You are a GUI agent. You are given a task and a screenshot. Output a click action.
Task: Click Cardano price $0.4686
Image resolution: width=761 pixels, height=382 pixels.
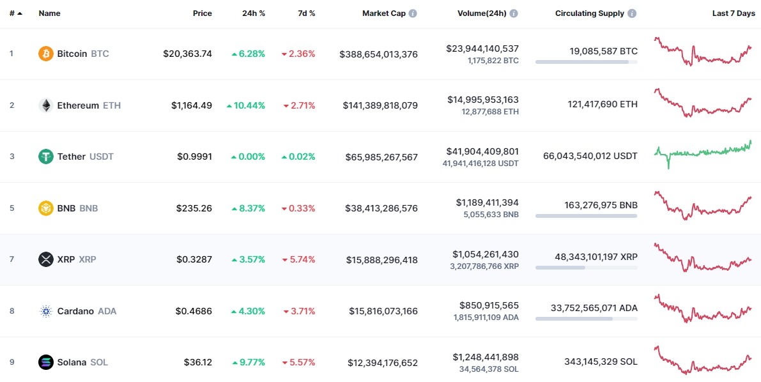(194, 311)
